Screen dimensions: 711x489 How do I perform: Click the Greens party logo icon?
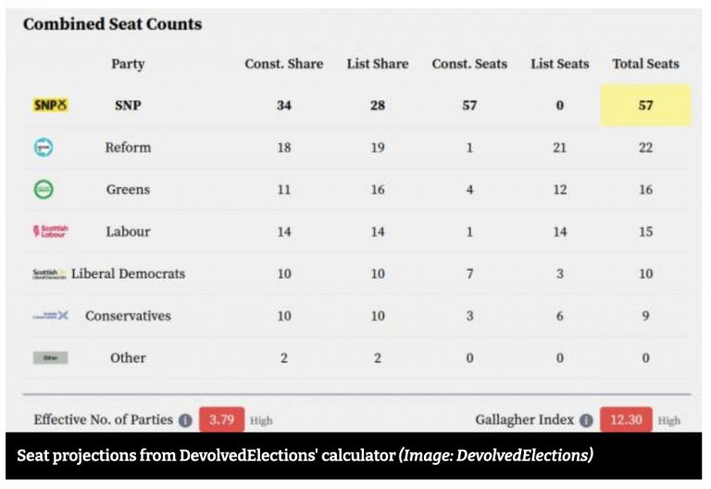tap(44, 189)
